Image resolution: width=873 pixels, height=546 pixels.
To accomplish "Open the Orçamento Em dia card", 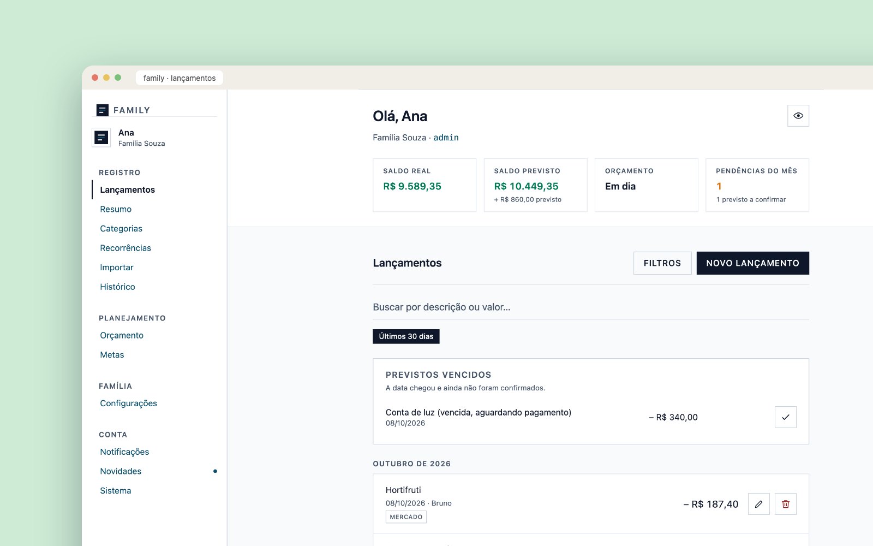I will (x=647, y=185).
